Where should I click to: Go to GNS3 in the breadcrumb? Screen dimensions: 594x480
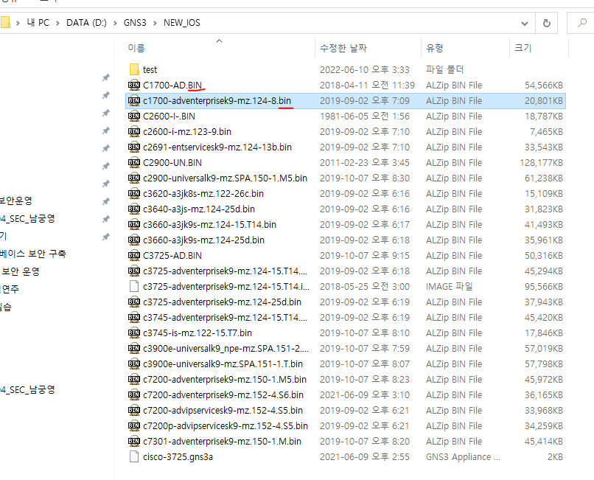tap(135, 23)
